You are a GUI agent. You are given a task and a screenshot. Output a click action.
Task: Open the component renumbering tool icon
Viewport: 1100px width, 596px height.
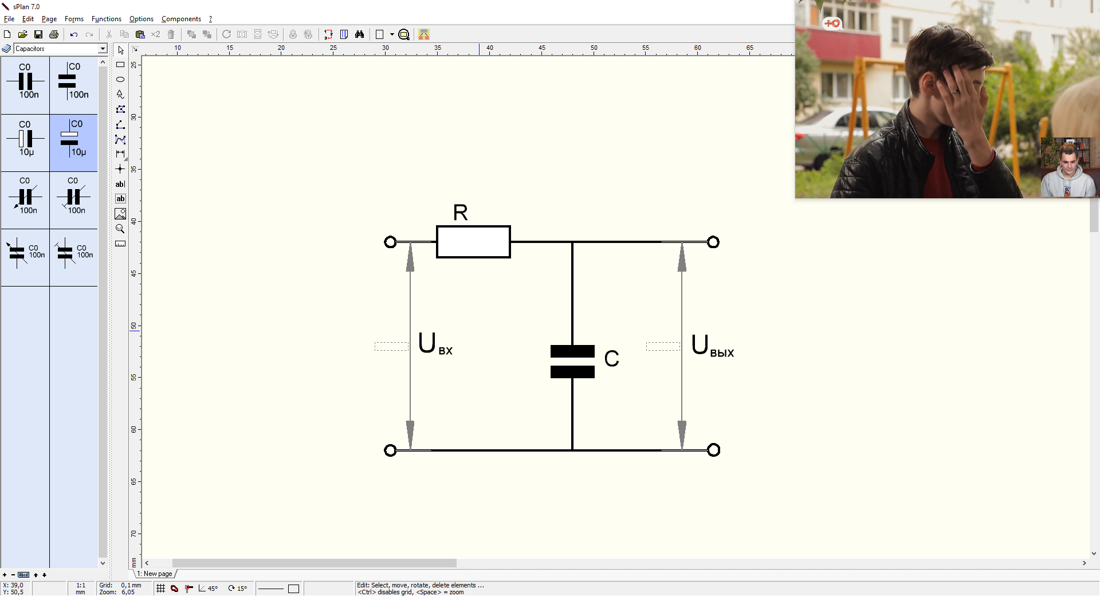328,34
